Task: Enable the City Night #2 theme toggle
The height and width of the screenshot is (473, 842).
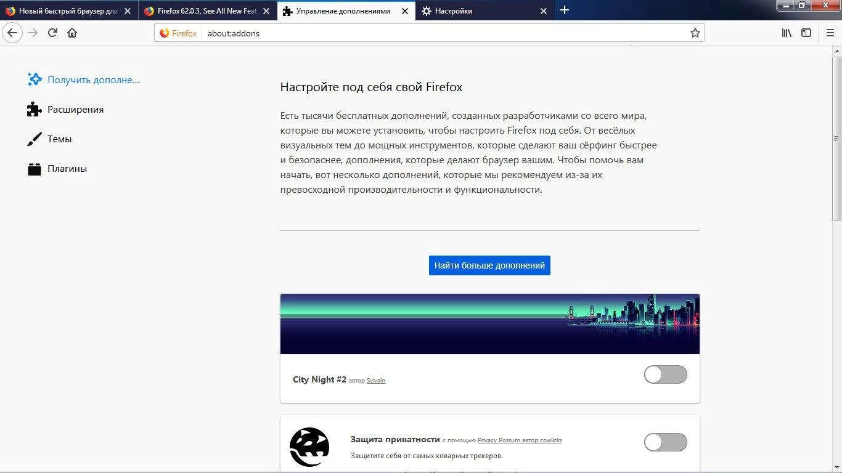Action: coord(666,374)
